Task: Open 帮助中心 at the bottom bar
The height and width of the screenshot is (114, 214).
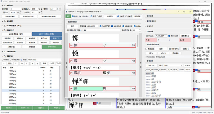Action: tap(57, 108)
